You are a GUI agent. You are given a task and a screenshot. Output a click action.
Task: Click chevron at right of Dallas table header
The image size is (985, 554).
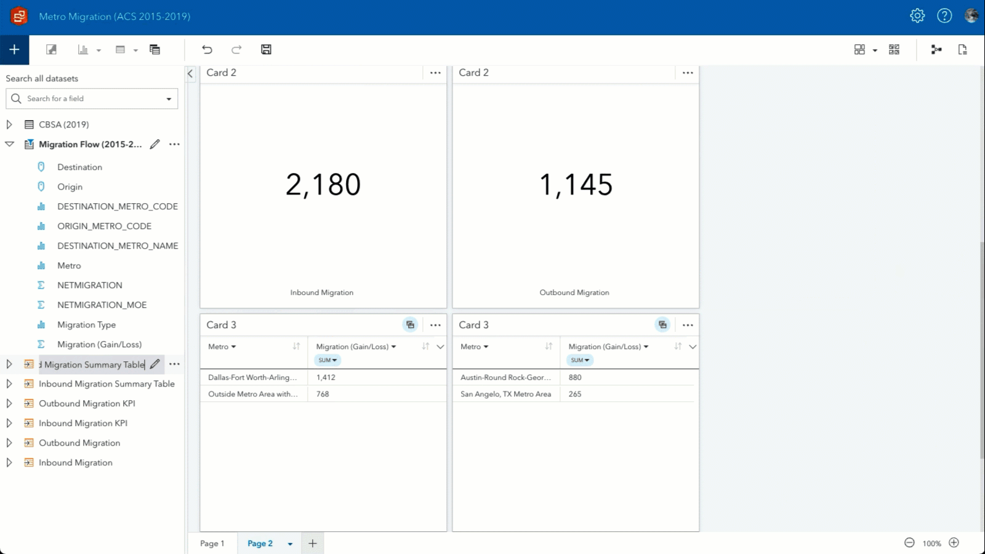pos(440,347)
